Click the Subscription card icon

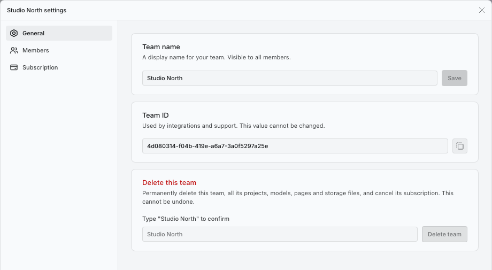coord(14,67)
